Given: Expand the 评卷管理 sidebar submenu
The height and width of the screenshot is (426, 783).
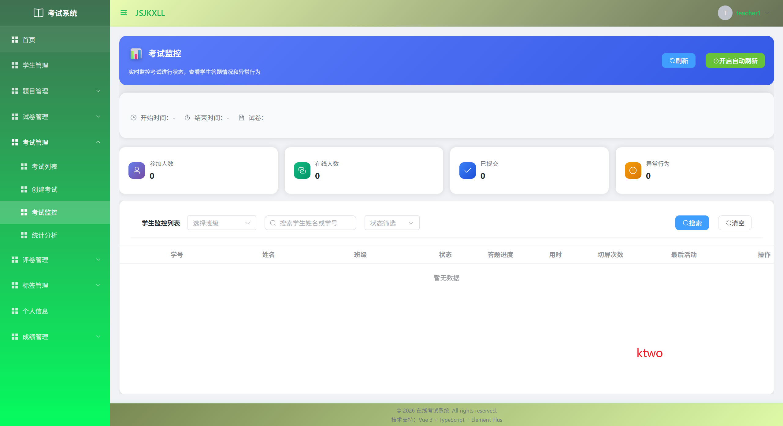Looking at the screenshot, I should (x=55, y=260).
